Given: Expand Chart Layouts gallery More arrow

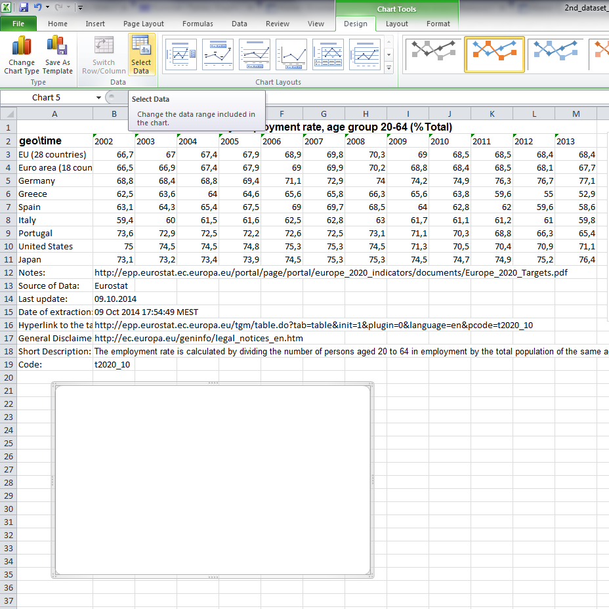Looking at the screenshot, I should (388, 68).
